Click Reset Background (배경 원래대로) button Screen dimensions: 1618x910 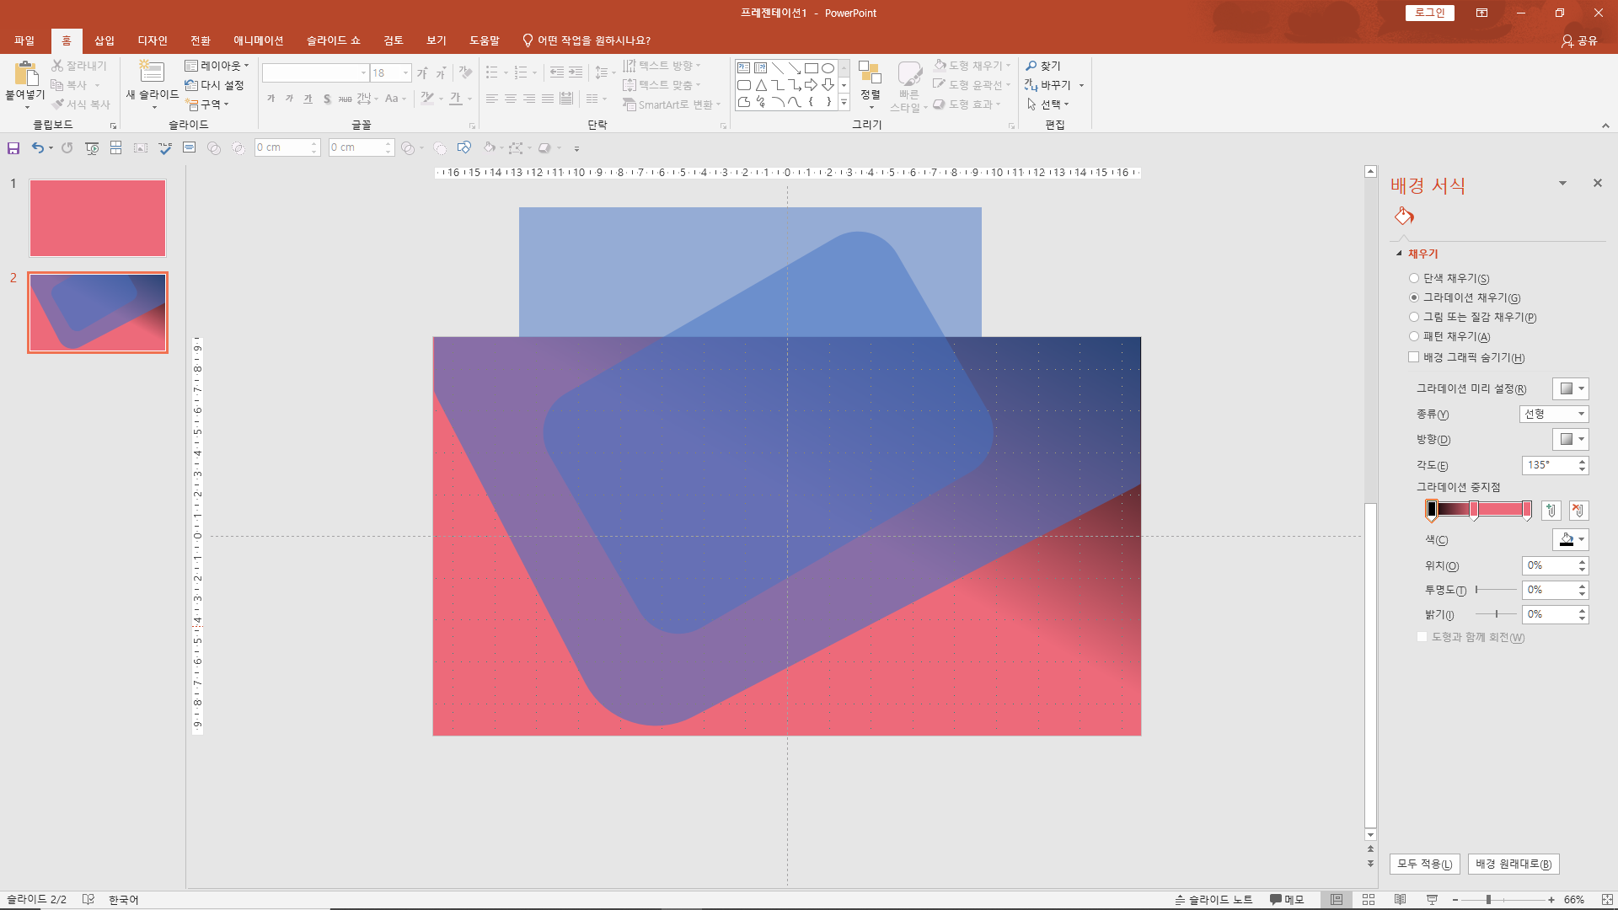[x=1514, y=864]
